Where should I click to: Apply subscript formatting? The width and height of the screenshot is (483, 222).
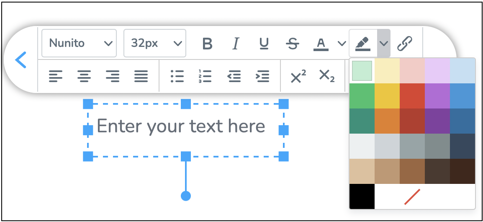[326, 76]
